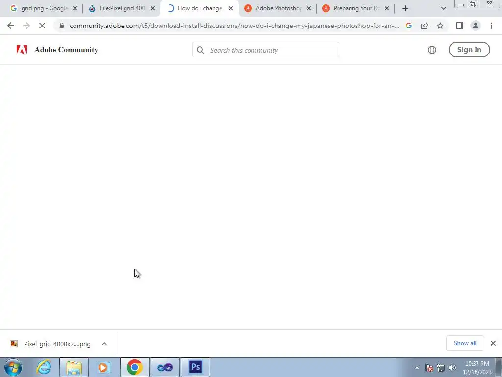Click the Adobe Community title link
This screenshot has height=377, width=502.
[x=66, y=50]
